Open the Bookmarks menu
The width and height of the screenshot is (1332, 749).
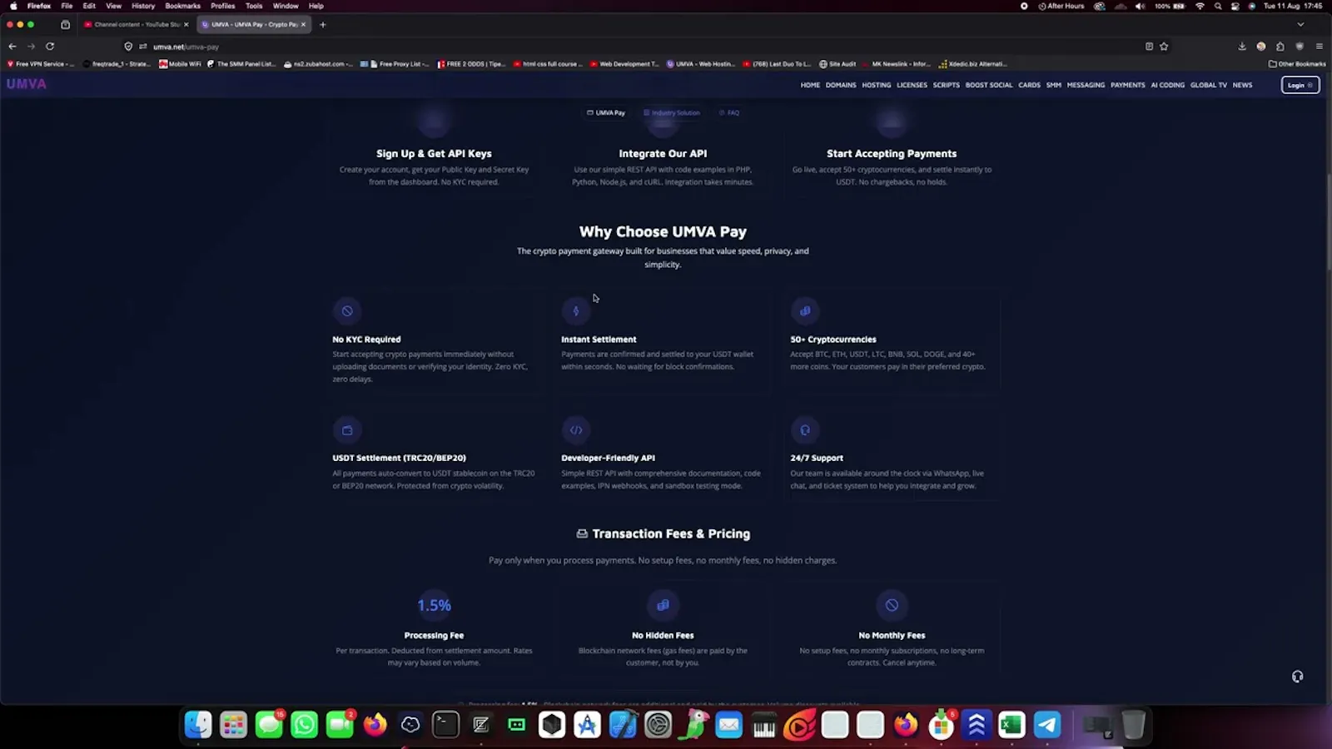(x=182, y=6)
